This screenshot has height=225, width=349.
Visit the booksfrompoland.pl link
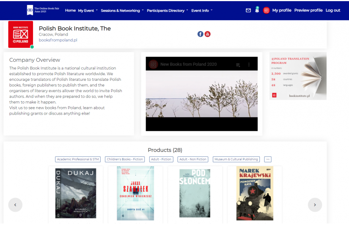[58, 40]
